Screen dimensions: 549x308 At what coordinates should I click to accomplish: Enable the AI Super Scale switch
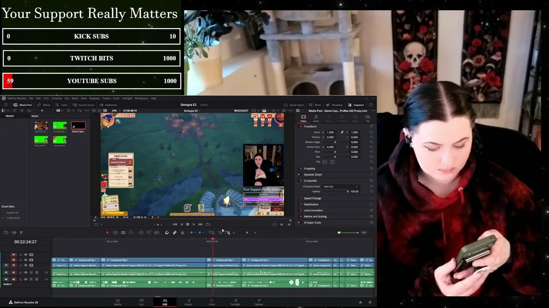(x=299, y=222)
